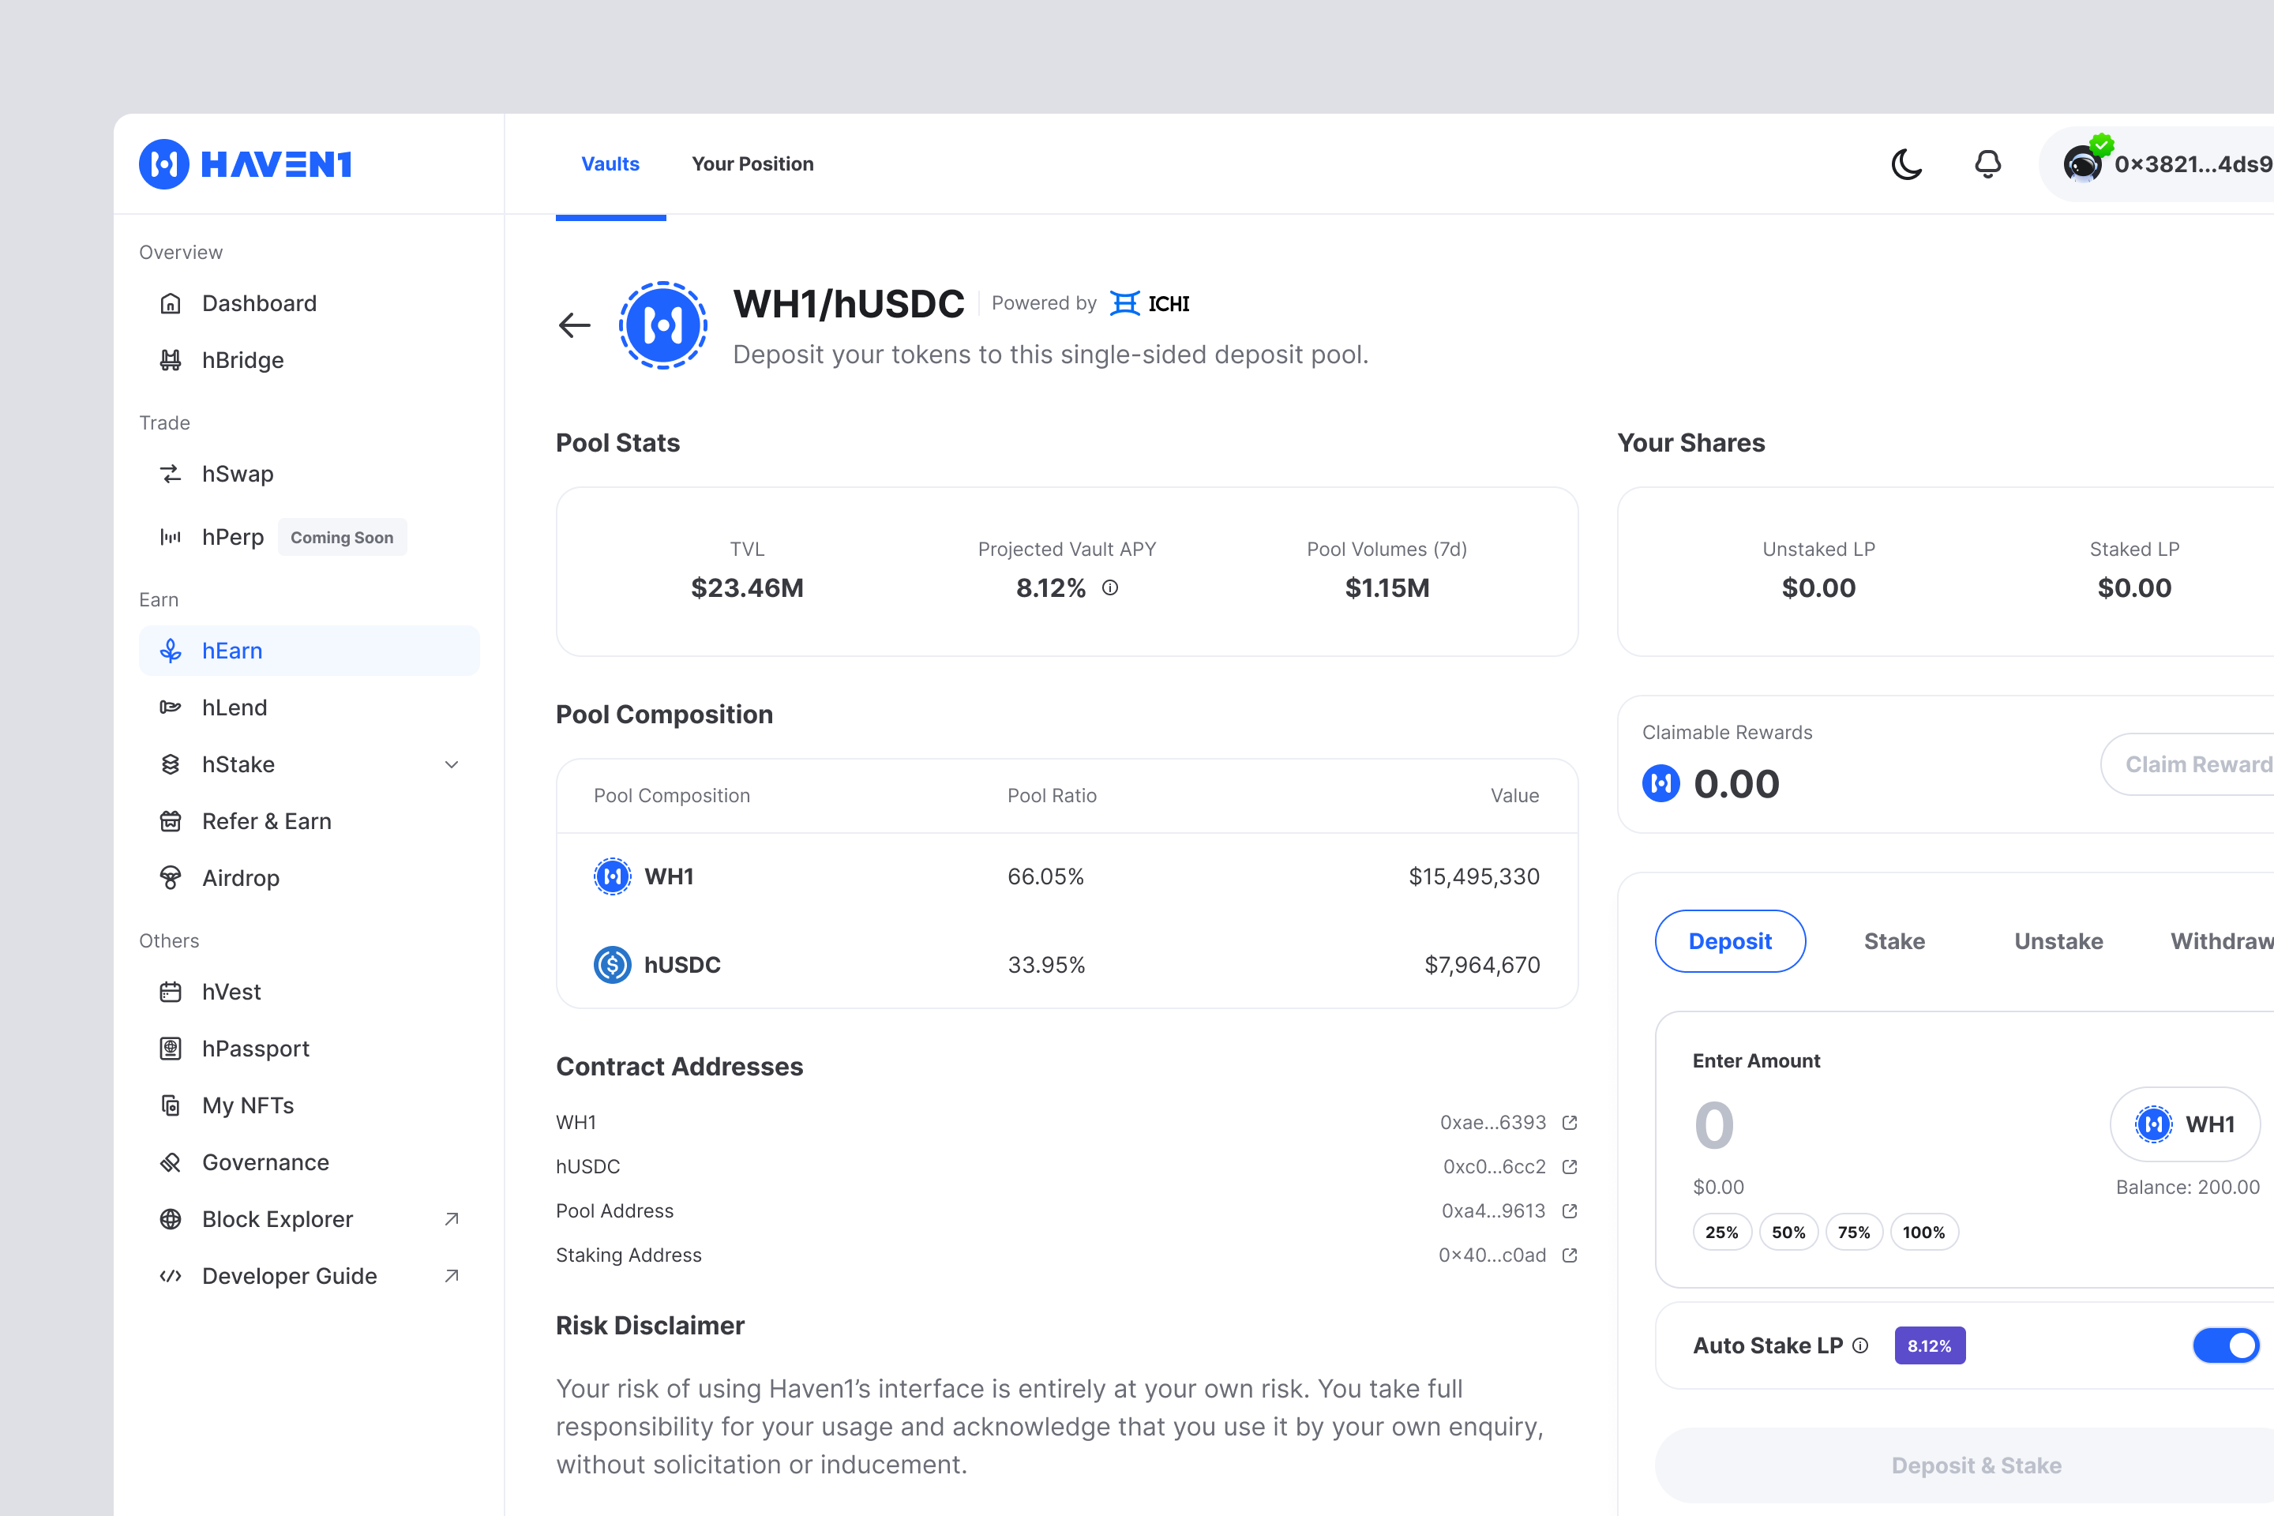Disable the Auto Stake LP toggle
This screenshot has height=1516, width=2274.
click(x=2225, y=1345)
